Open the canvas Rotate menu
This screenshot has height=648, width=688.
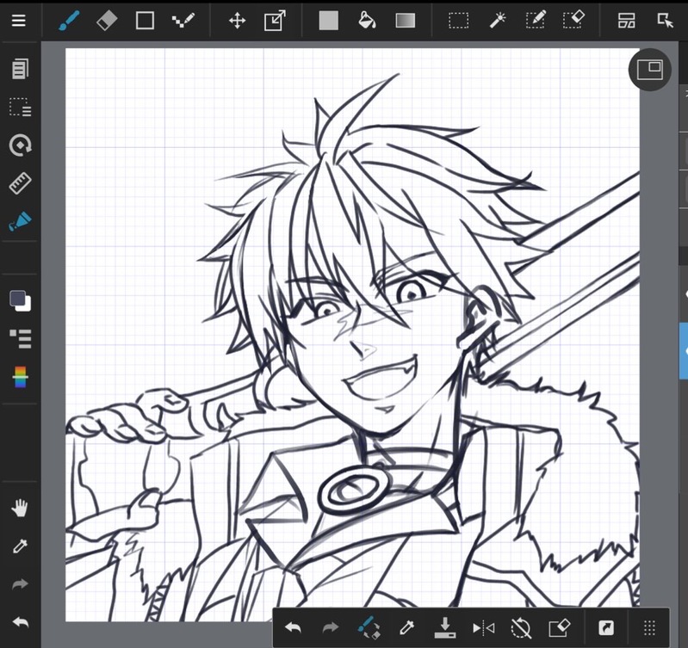pyautogui.click(x=20, y=145)
